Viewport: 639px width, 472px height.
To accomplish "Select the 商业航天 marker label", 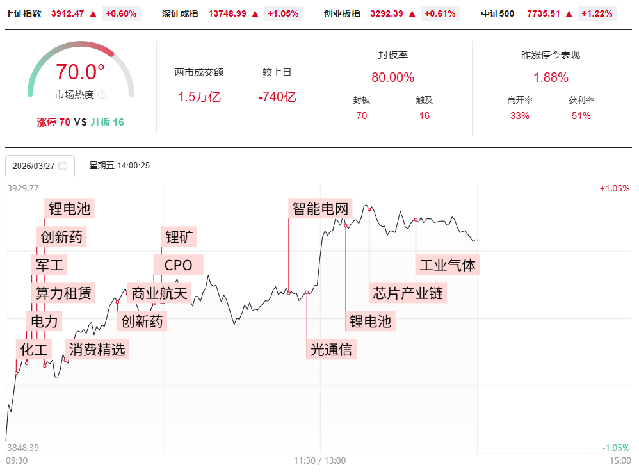I will 159,293.
